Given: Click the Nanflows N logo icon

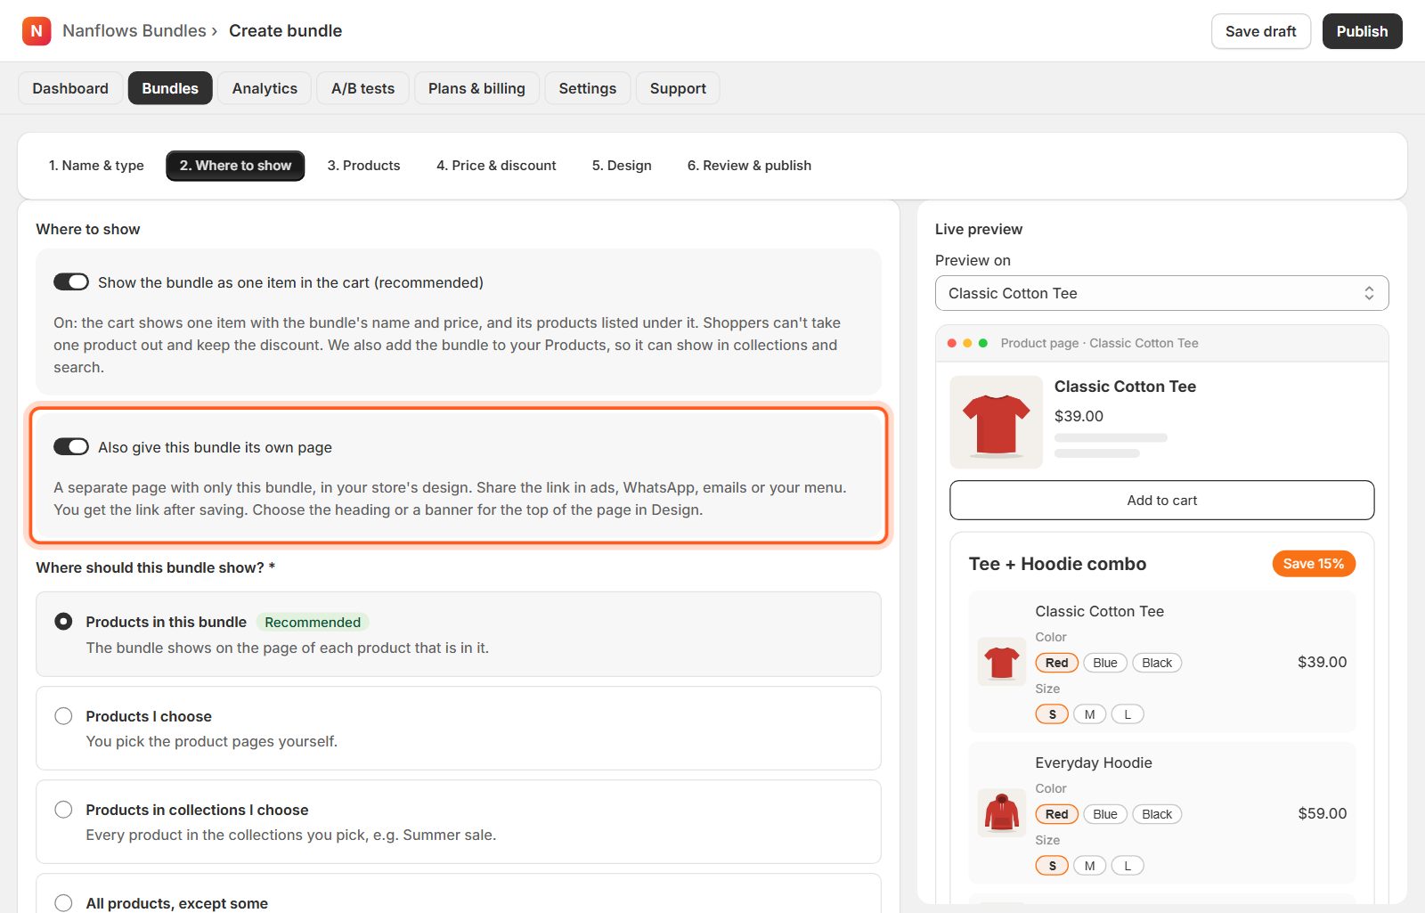Looking at the screenshot, I should click(37, 31).
